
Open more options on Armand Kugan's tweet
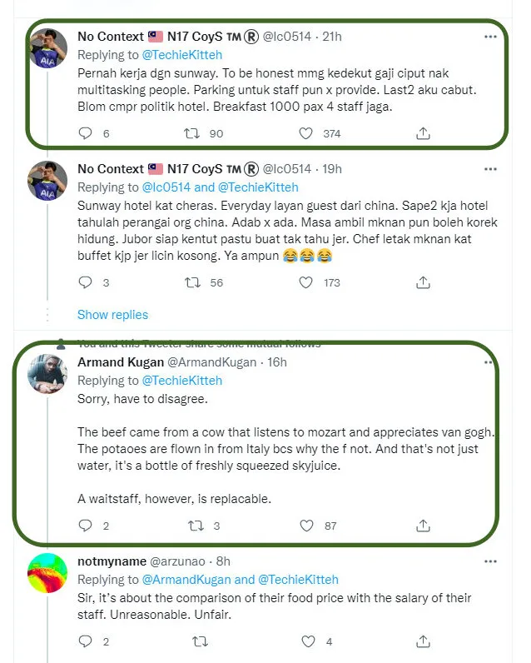(x=491, y=362)
